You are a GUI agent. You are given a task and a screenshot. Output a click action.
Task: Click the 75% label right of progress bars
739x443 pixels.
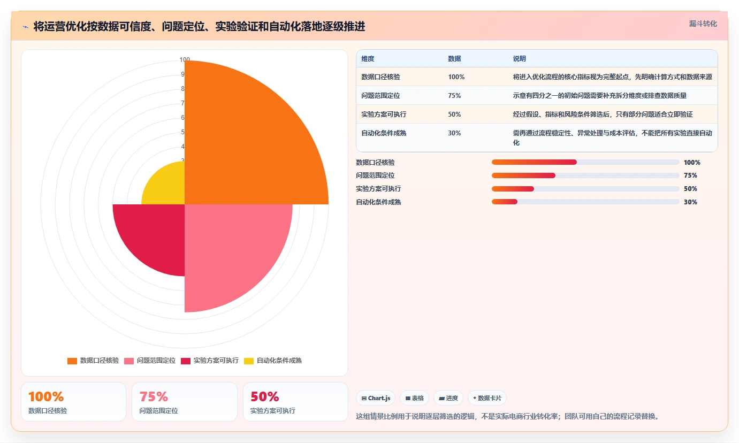click(x=690, y=175)
